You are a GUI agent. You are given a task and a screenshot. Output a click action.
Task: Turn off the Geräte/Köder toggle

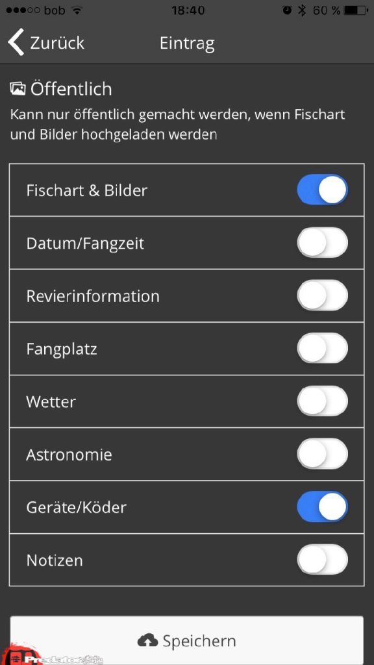(x=323, y=507)
